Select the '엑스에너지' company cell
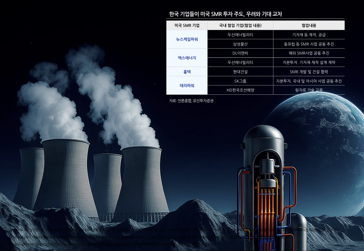The image size is (364, 251). 187,58
